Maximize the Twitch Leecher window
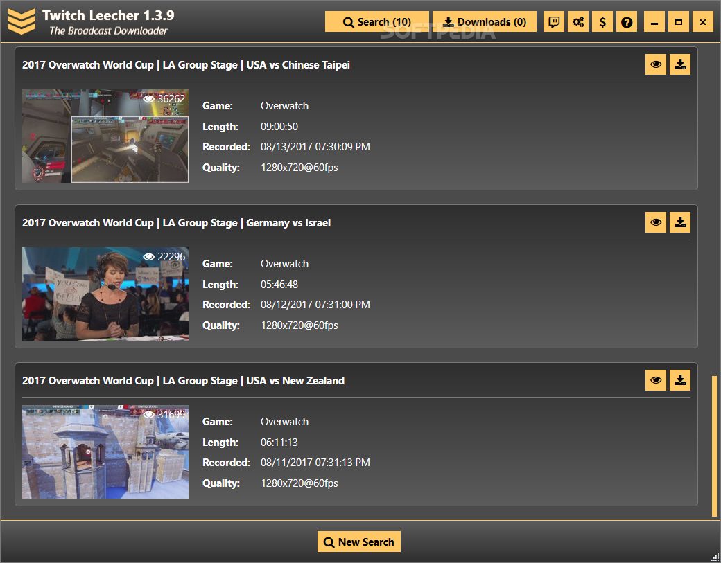This screenshot has height=563, width=721. pyautogui.click(x=679, y=22)
